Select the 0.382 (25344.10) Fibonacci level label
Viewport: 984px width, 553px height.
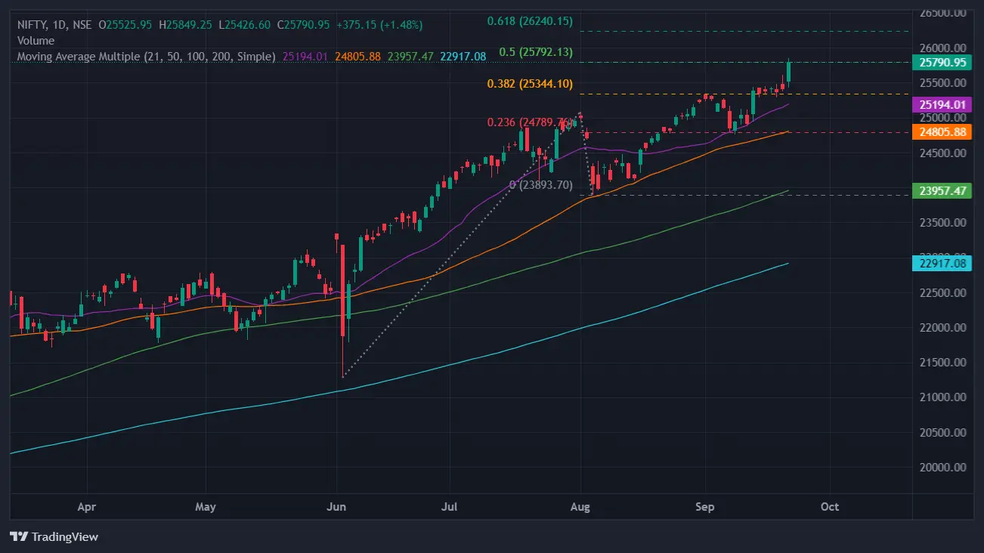click(x=529, y=84)
